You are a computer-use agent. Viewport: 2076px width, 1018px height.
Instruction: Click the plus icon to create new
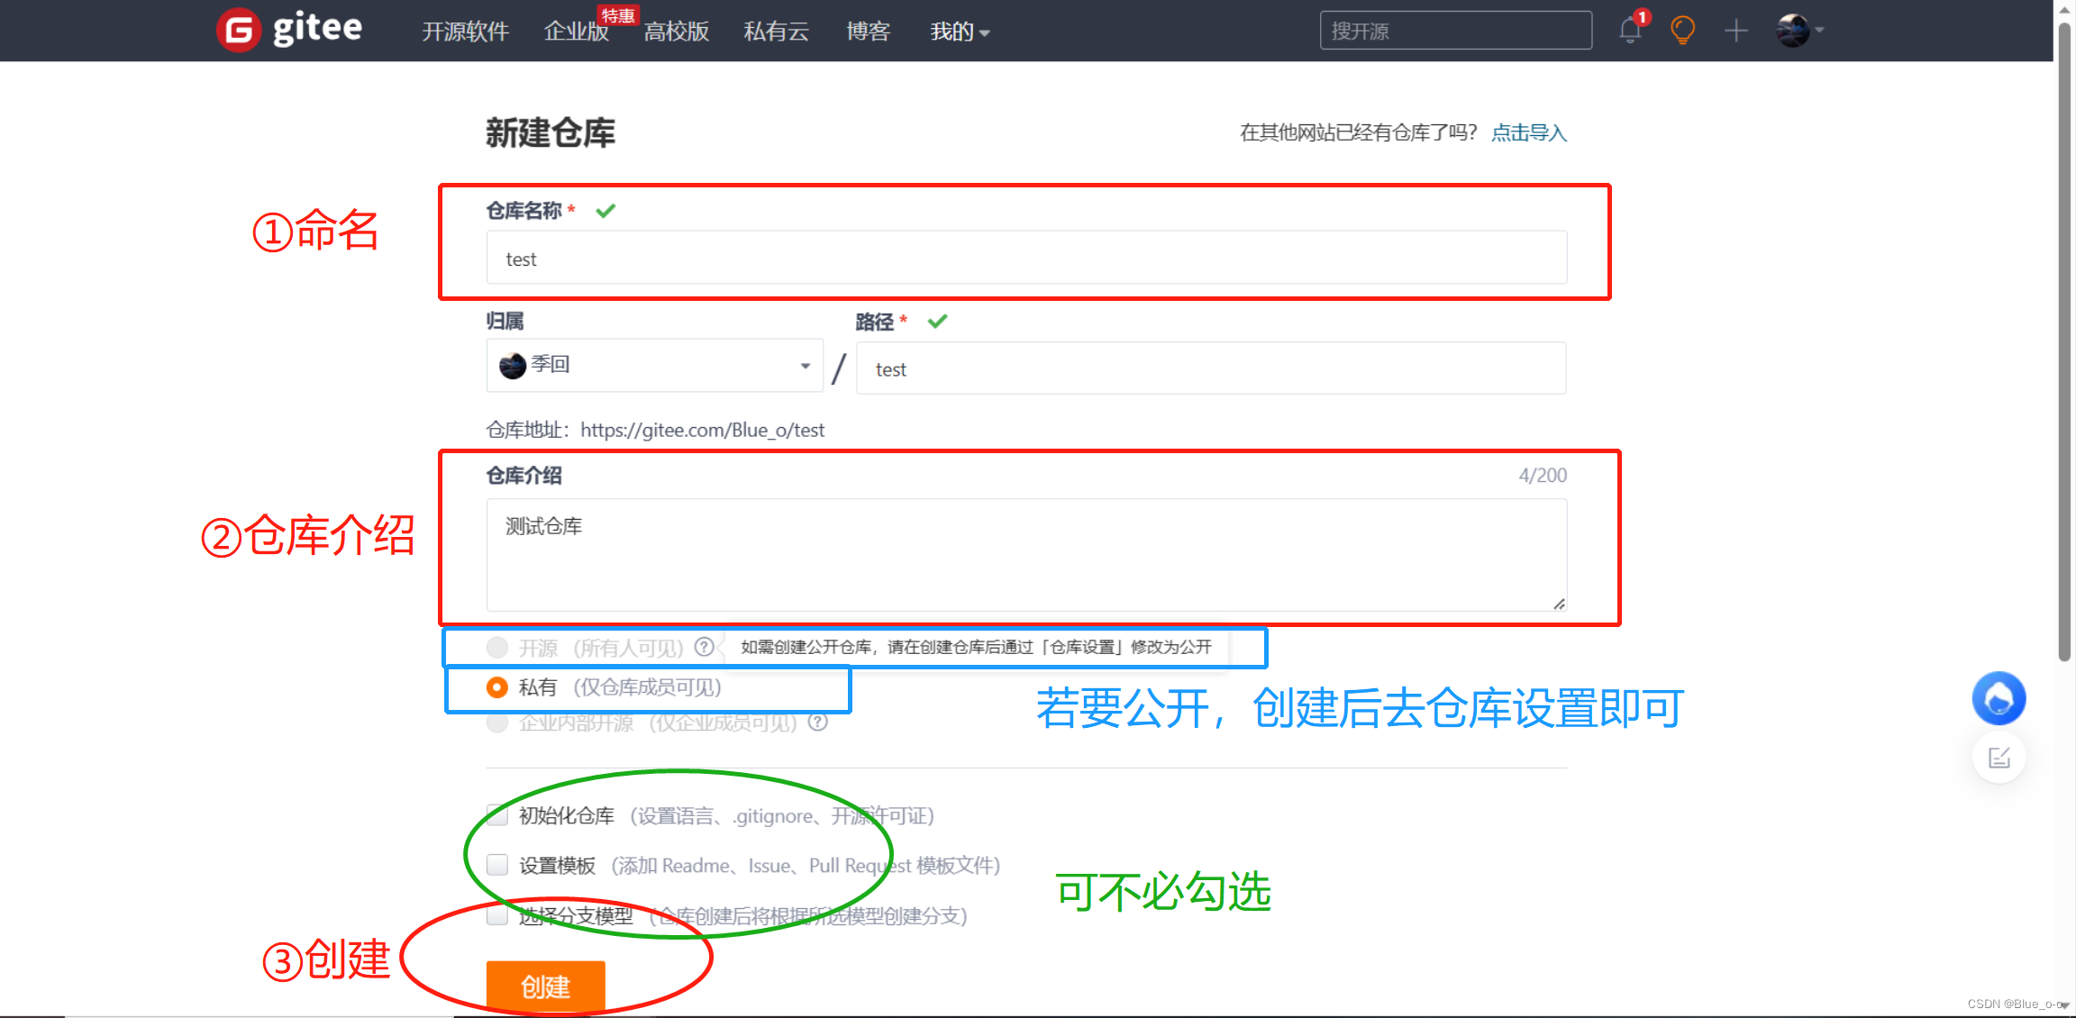(1735, 30)
